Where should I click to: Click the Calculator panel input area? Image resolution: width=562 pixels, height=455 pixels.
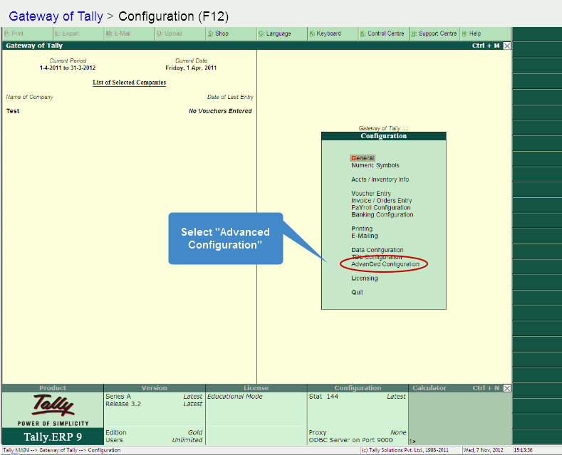(459, 419)
